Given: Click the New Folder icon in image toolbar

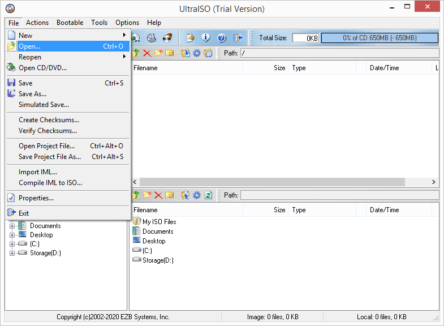Looking at the screenshot, I should tap(158, 53).
